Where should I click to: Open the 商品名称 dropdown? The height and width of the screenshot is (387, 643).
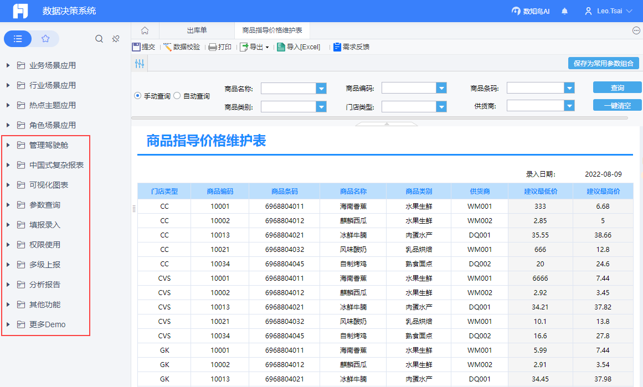[x=321, y=89]
